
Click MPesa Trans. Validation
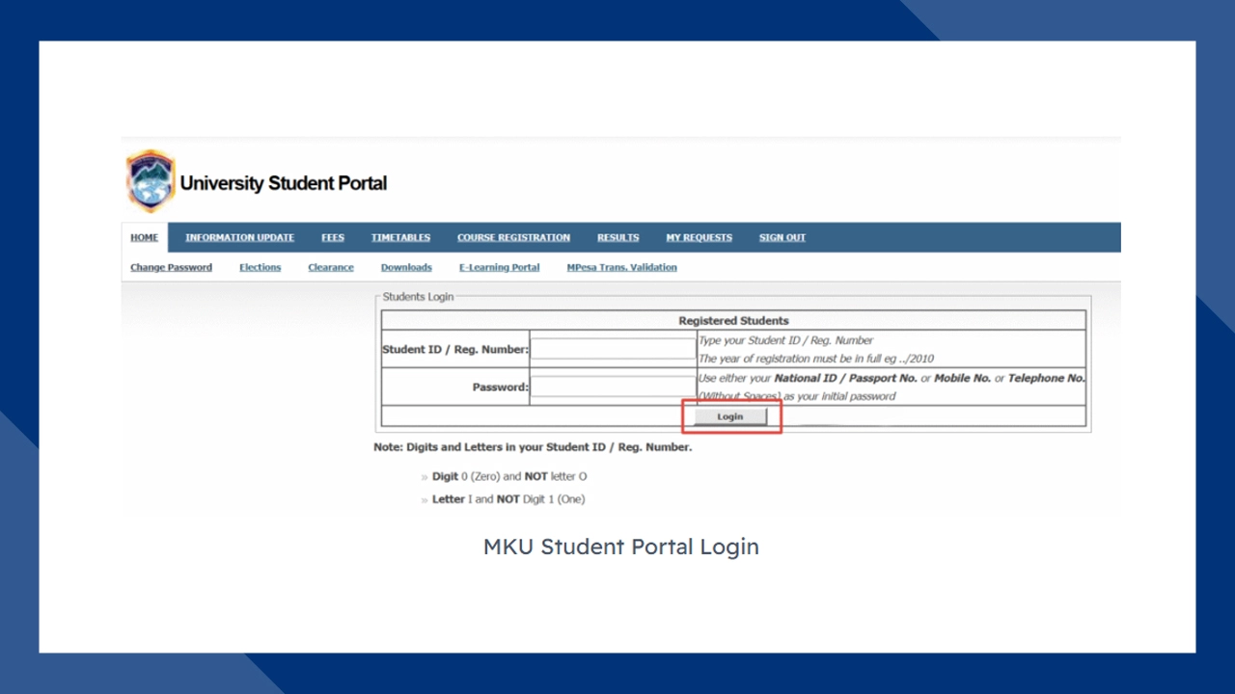pos(621,267)
